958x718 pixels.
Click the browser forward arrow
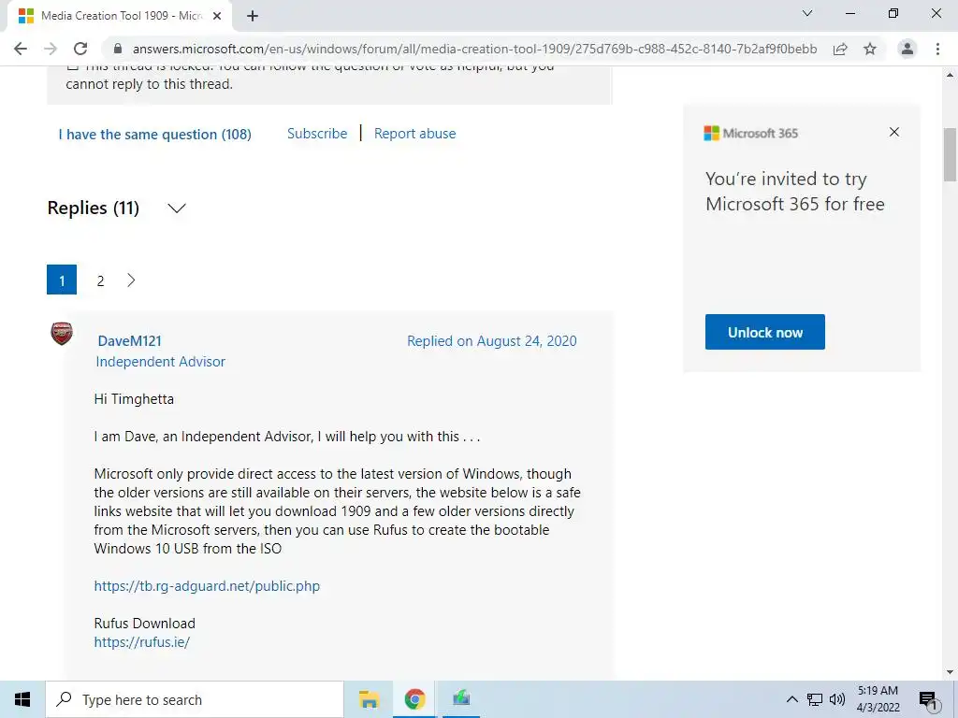51,49
